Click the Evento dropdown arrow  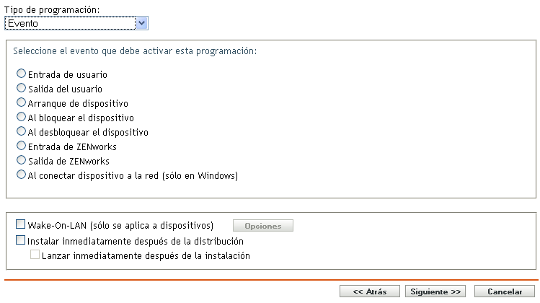point(142,23)
